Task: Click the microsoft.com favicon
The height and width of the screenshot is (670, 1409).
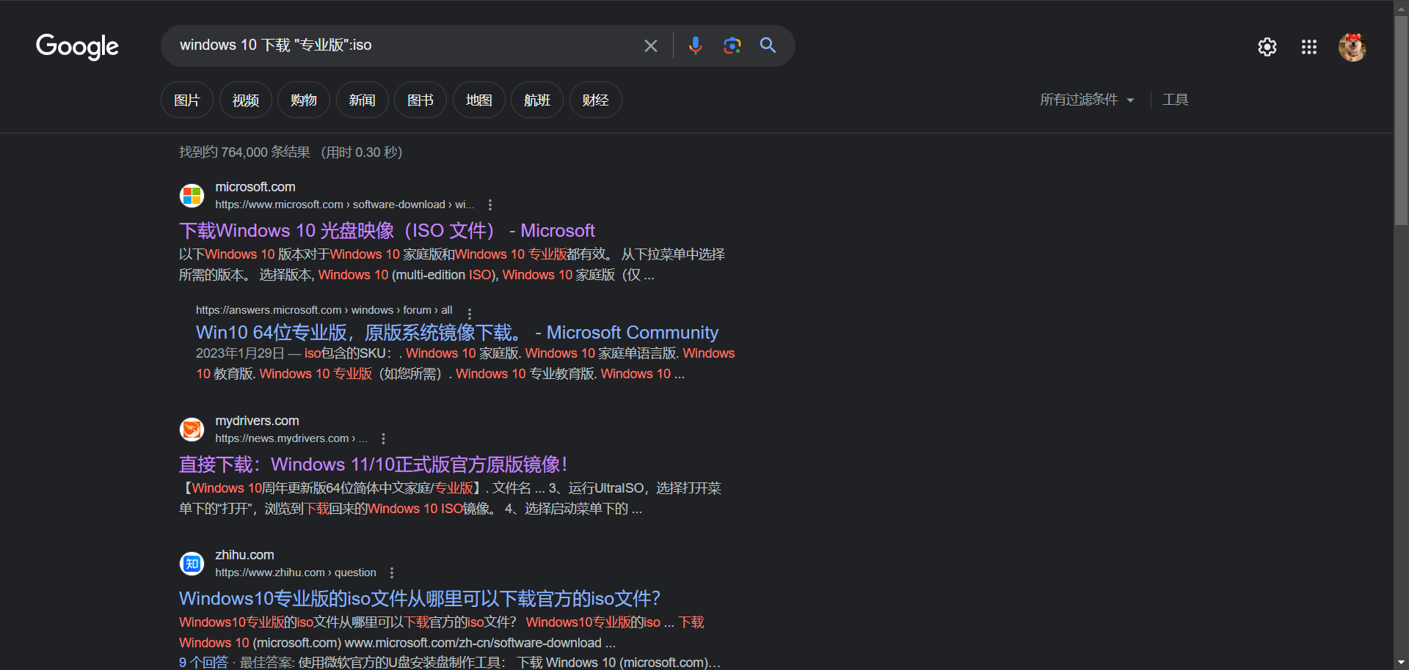Action: click(192, 196)
